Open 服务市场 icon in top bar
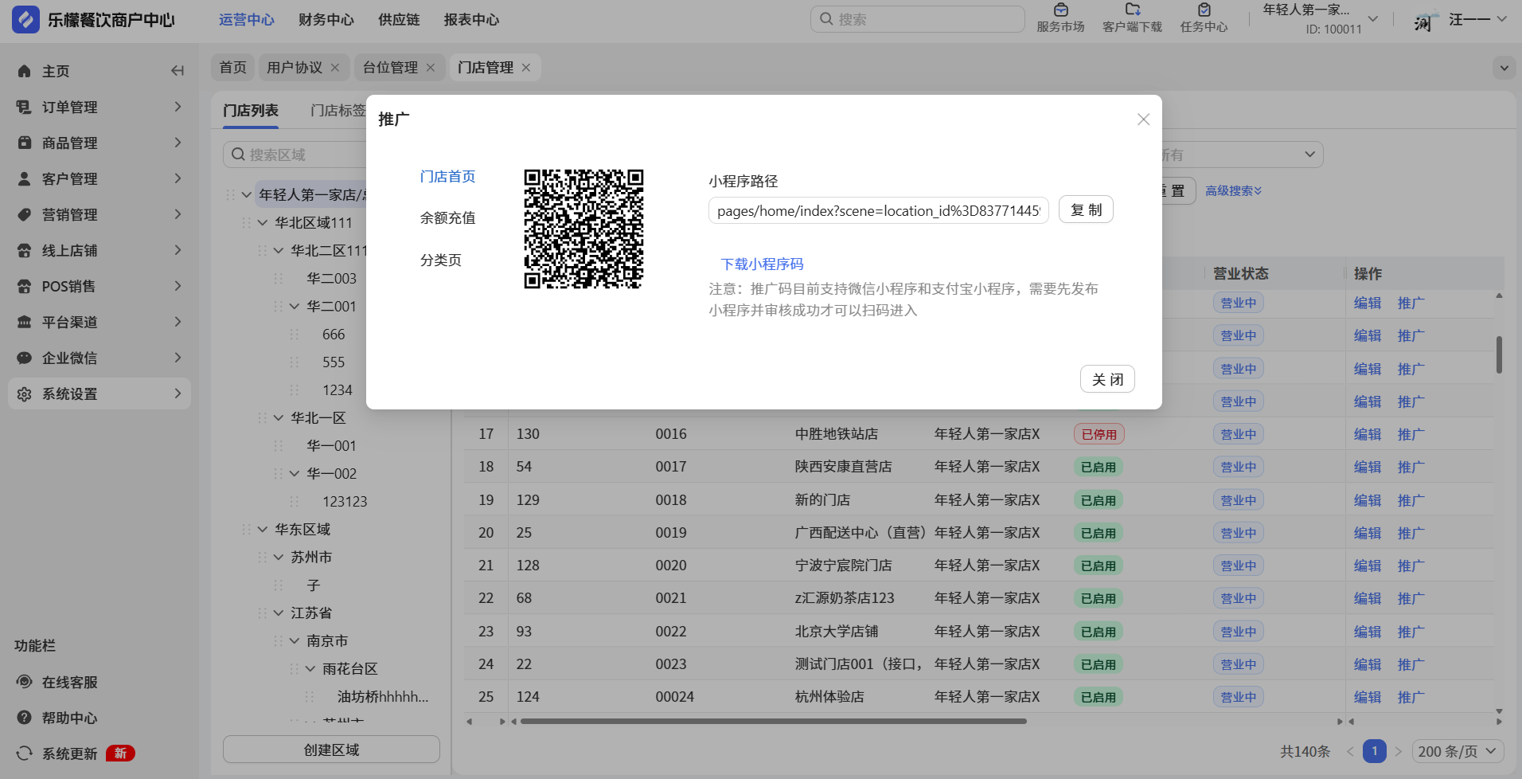 pyautogui.click(x=1060, y=10)
